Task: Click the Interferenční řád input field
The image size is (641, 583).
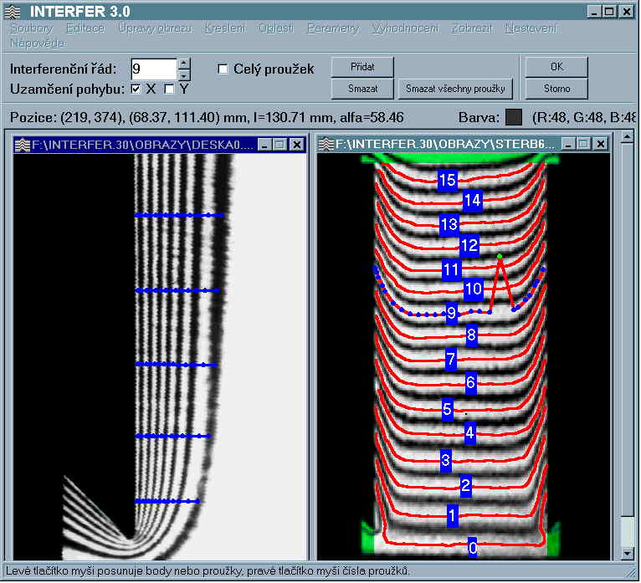Action: pyautogui.click(x=154, y=69)
